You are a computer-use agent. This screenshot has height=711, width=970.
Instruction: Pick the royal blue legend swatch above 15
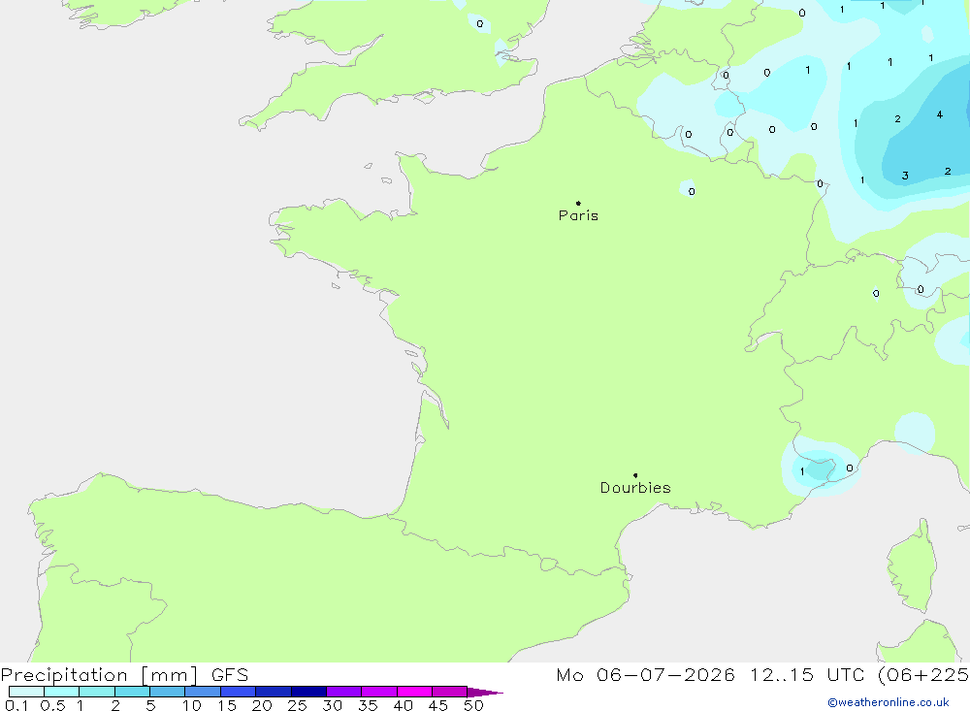click(239, 692)
